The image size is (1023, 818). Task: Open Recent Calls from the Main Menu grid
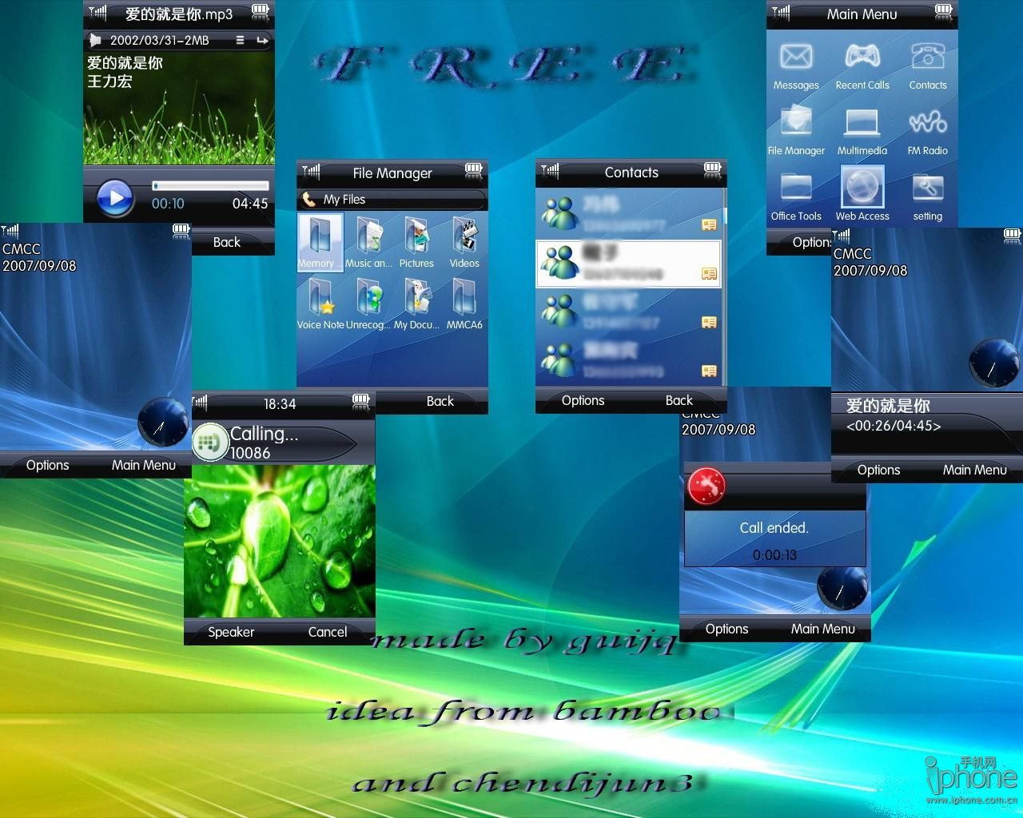tap(862, 67)
